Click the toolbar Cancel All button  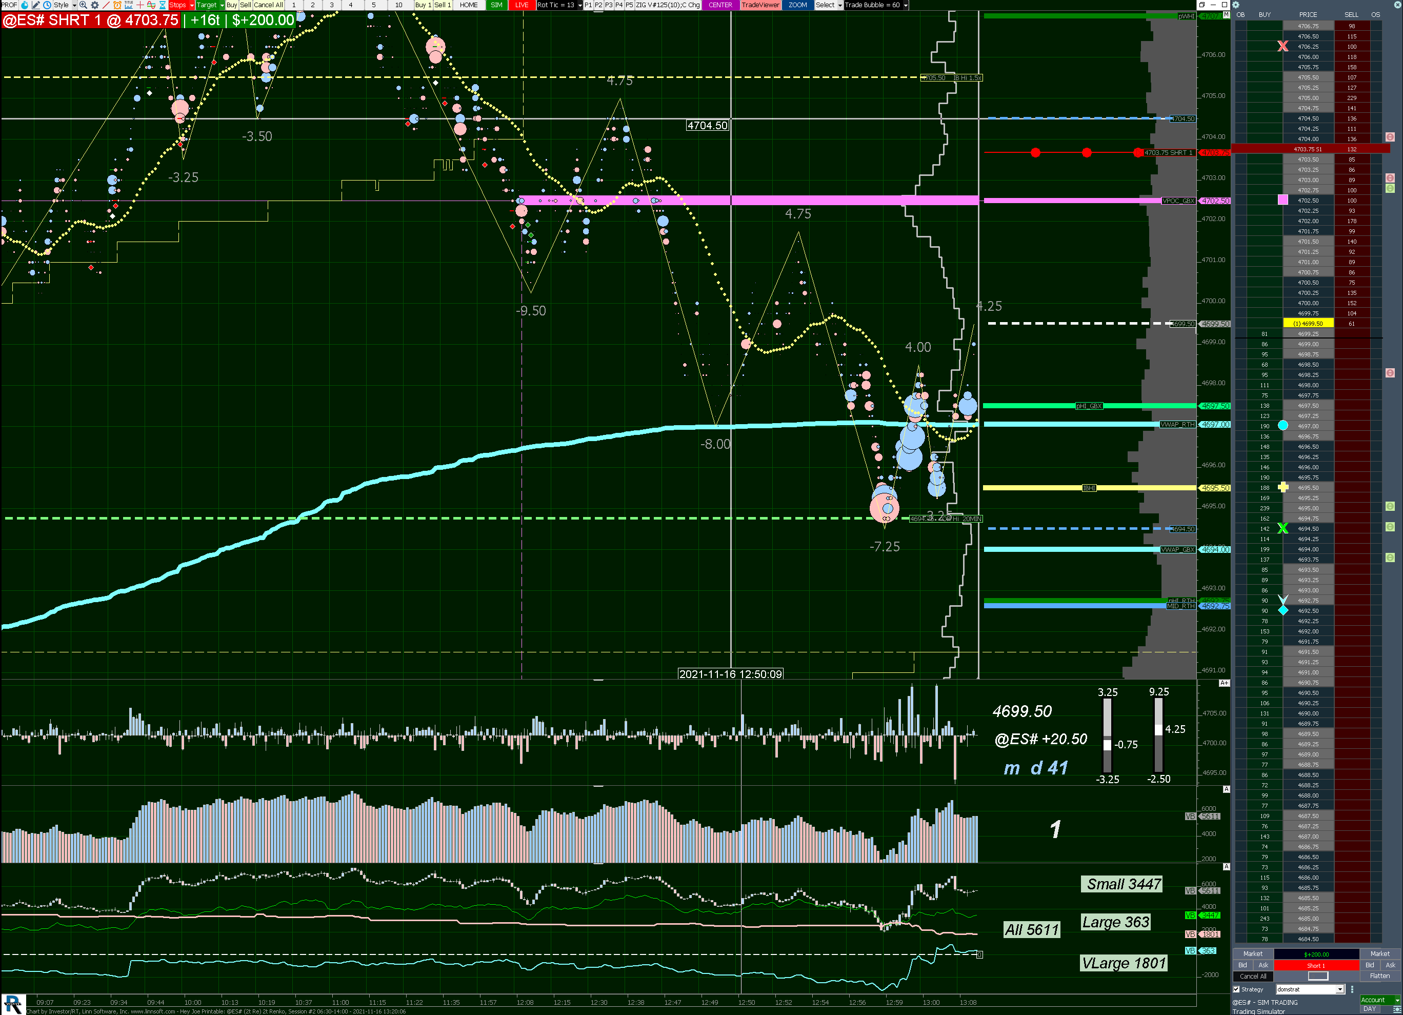point(269,5)
